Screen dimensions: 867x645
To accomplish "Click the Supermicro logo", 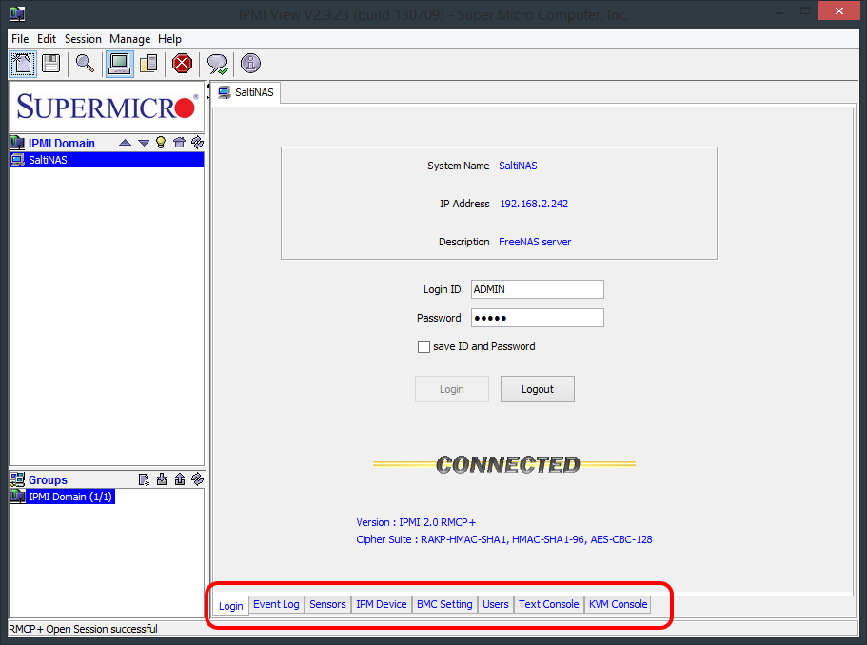I will (x=107, y=107).
